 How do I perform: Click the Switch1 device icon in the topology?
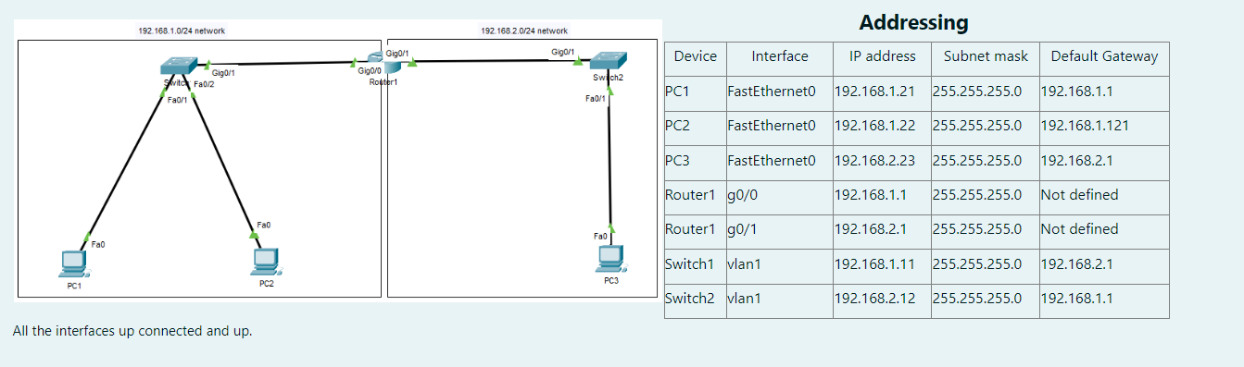(178, 67)
